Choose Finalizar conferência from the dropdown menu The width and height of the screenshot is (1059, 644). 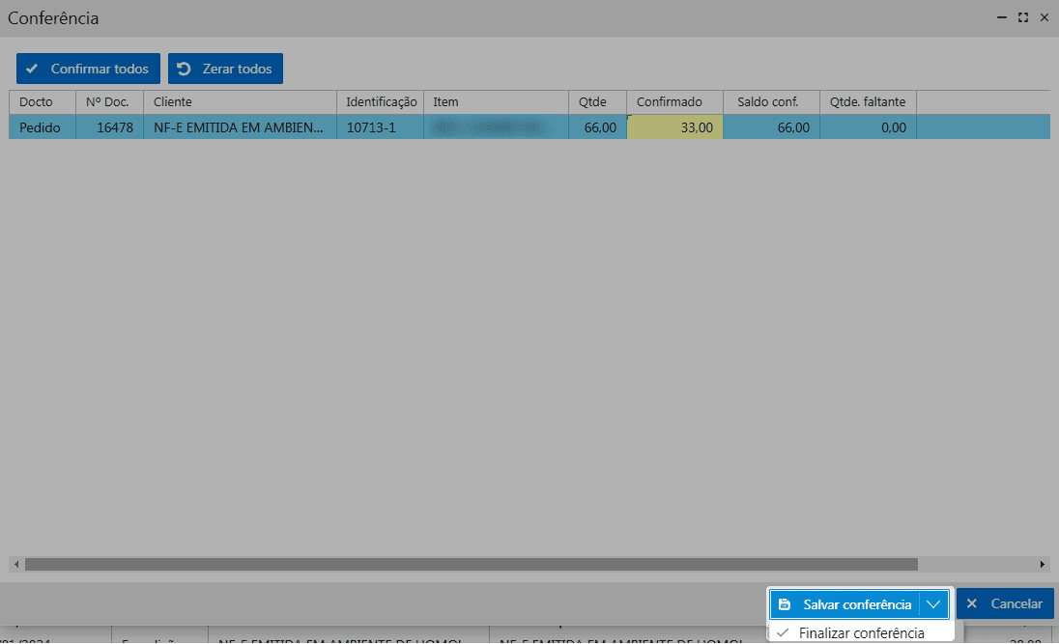(861, 633)
